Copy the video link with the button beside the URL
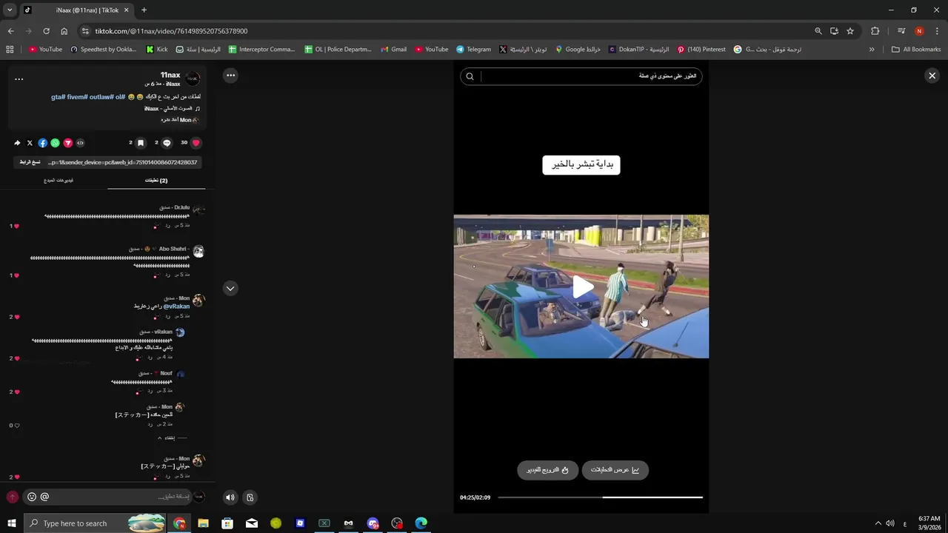948x533 pixels. (x=30, y=162)
